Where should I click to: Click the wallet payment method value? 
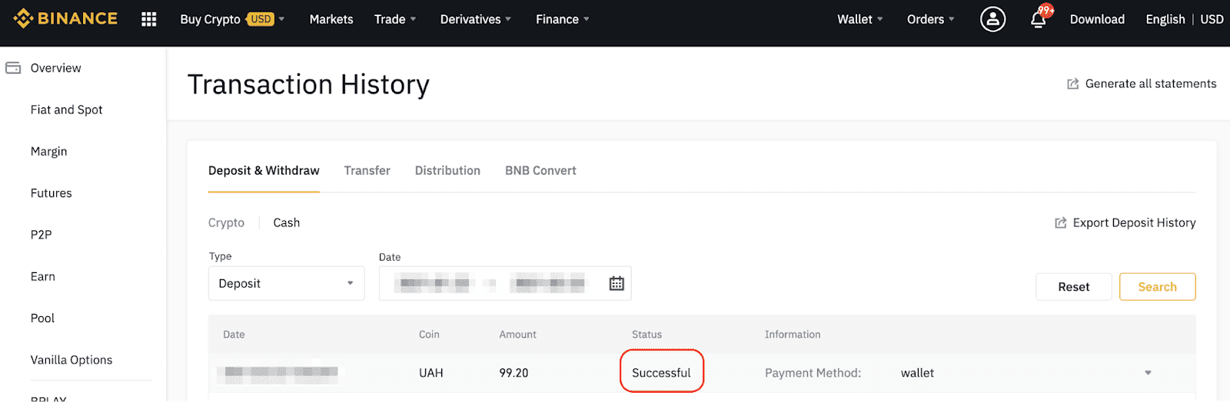pos(917,373)
